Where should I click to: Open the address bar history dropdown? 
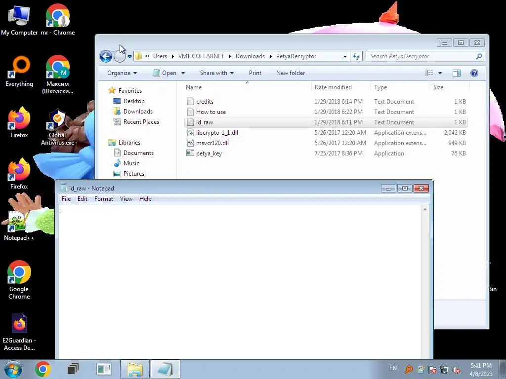[345, 56]
